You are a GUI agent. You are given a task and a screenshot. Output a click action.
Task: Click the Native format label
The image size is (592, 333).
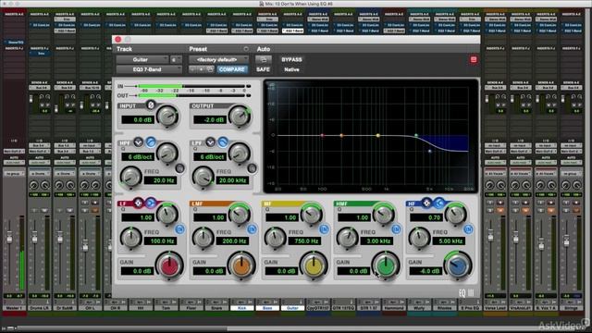[x=291, y=69]
